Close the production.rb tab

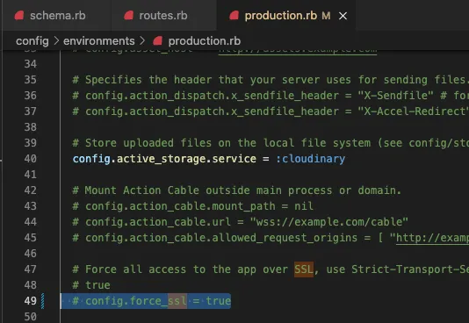pyautogui.click(x=343, y=16)
